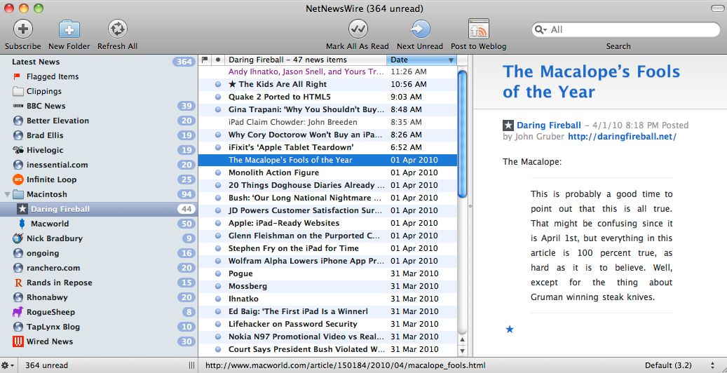Toggle unread dot for Monolith Action Figure
This screenshot has height=373, width=727.
click(218, 172)
